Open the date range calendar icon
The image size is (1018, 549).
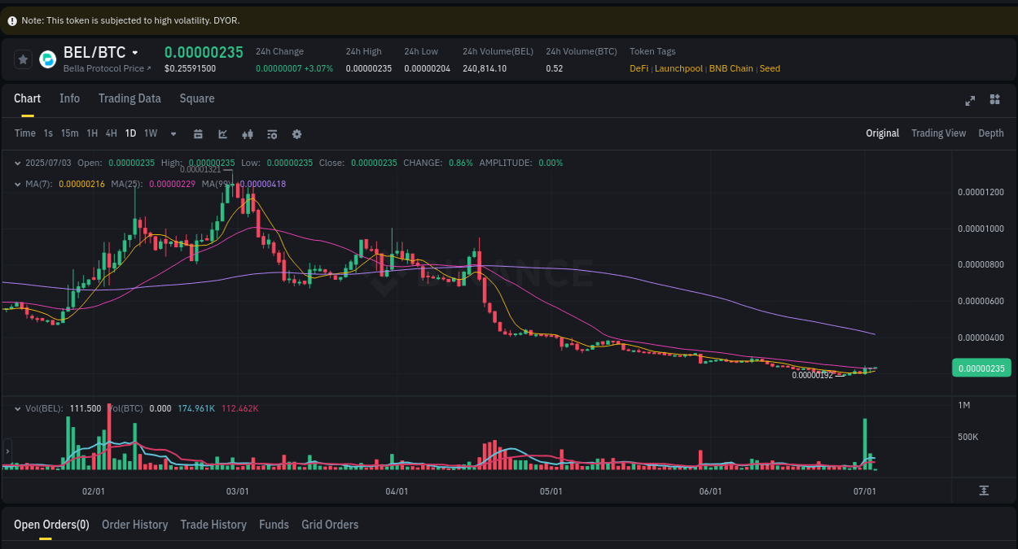click(198, 133)
